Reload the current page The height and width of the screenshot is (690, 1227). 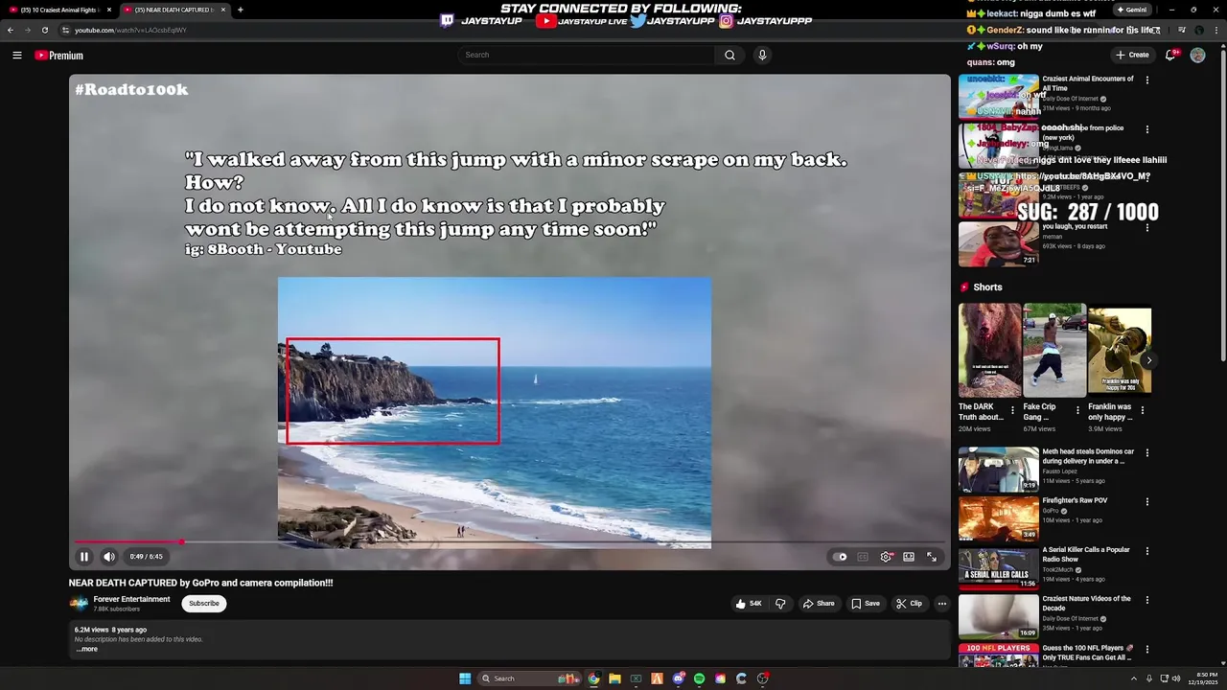click(45, 30)
